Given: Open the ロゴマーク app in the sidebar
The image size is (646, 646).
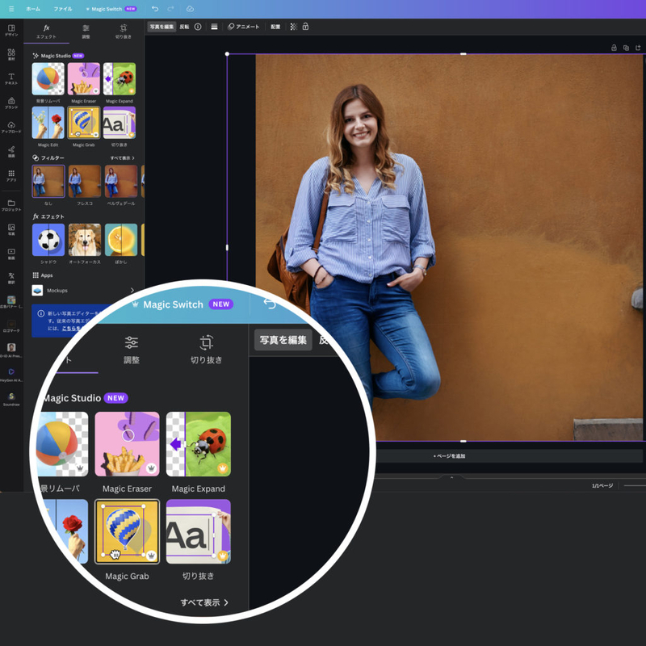Looking at the screenshot, I should [11, 326].
